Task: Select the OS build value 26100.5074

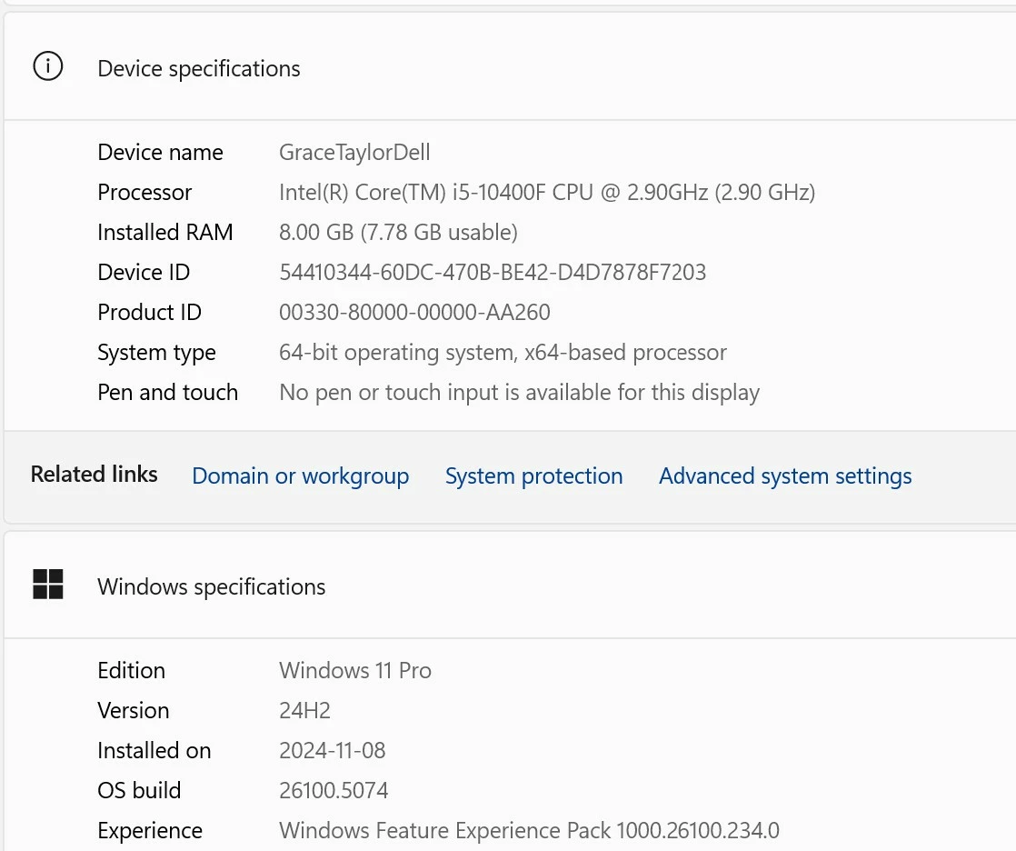Action: point(334,791)
